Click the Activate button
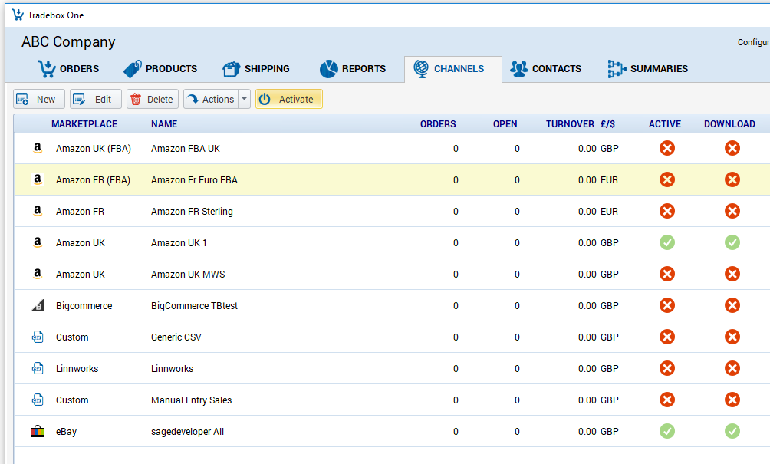This screenshot has height=464, width=770. coord(288,99)
